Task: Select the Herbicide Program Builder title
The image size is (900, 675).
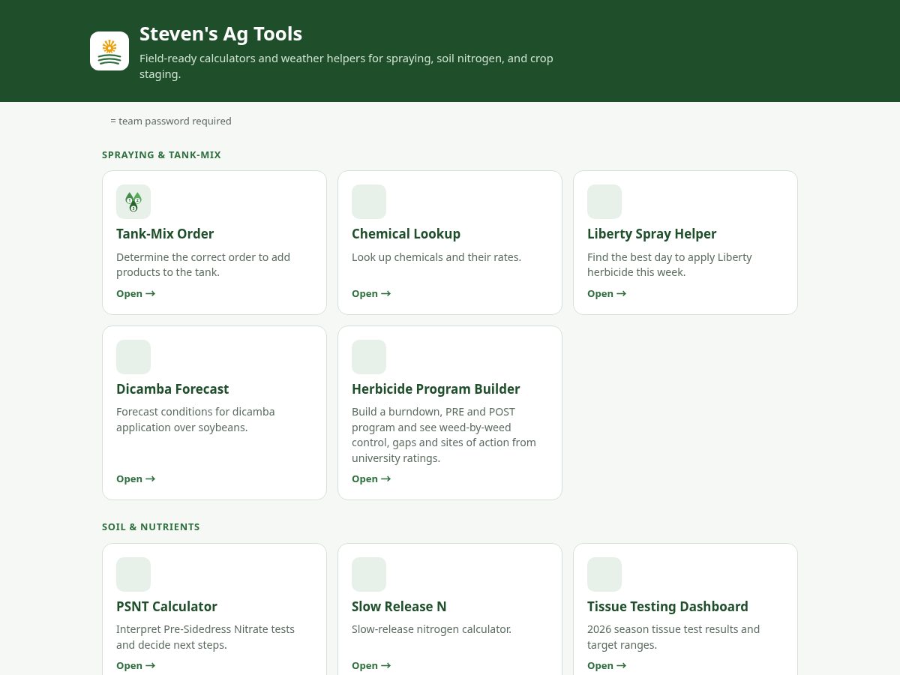Action: click(436, 389)
